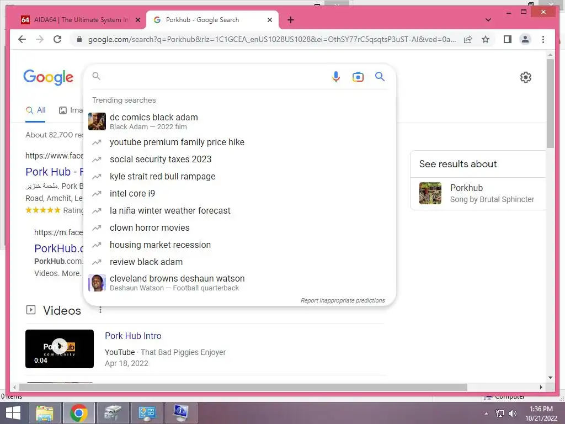Open Videos section three-dot options

[100, 310]
